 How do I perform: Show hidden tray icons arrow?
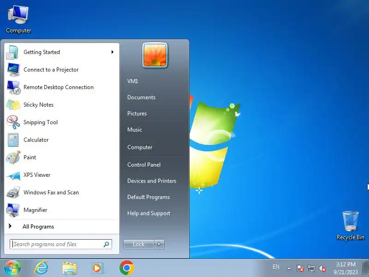289,268
